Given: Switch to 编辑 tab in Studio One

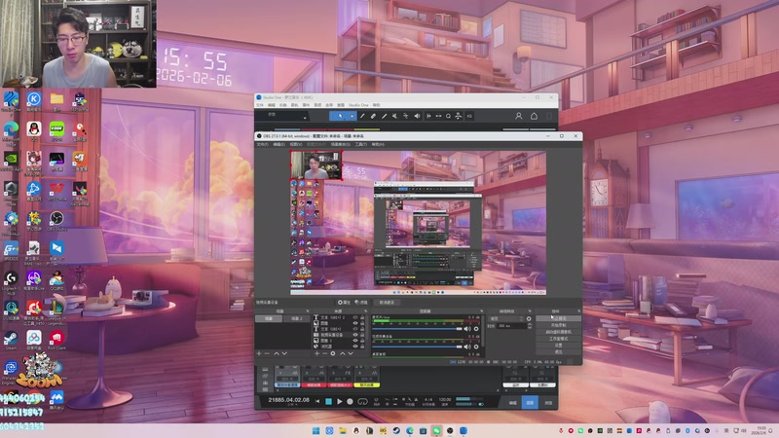Looking at the screenshot, I should click(513, 403).
